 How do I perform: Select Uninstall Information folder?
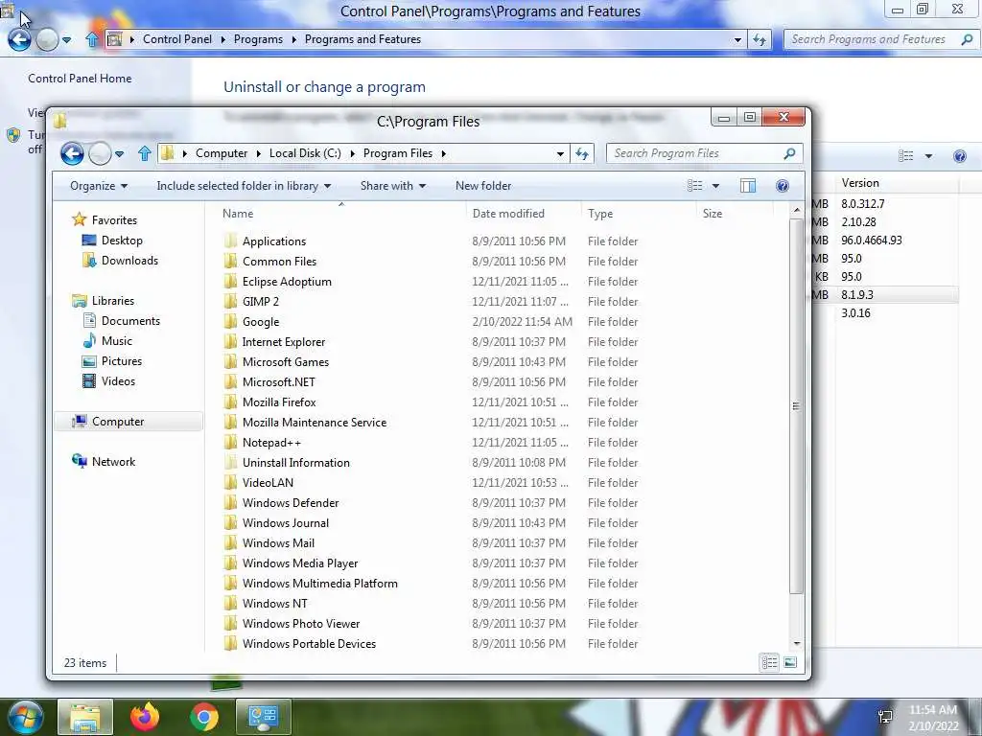(295, 463)
